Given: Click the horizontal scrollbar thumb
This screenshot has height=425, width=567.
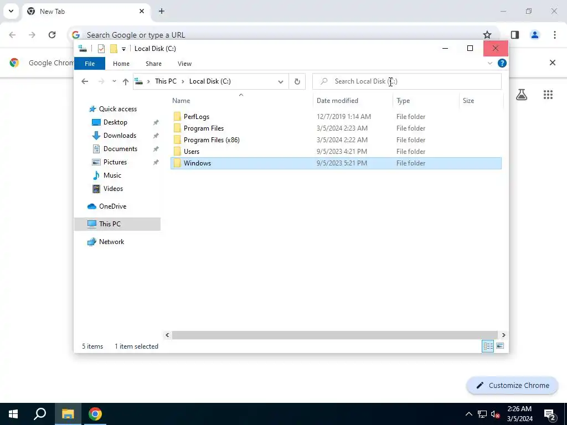Looking at the screenshot, I should tap(335, 335).
